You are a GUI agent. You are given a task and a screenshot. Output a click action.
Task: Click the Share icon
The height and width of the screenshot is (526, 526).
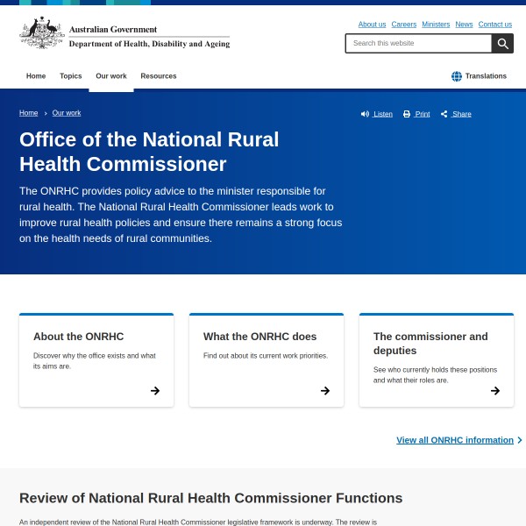point(444,114)
